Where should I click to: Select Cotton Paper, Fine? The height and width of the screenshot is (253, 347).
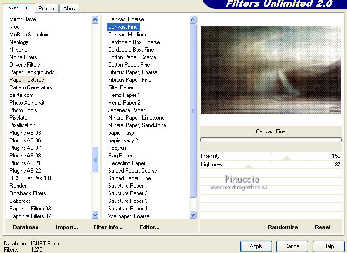click(129, 65)
